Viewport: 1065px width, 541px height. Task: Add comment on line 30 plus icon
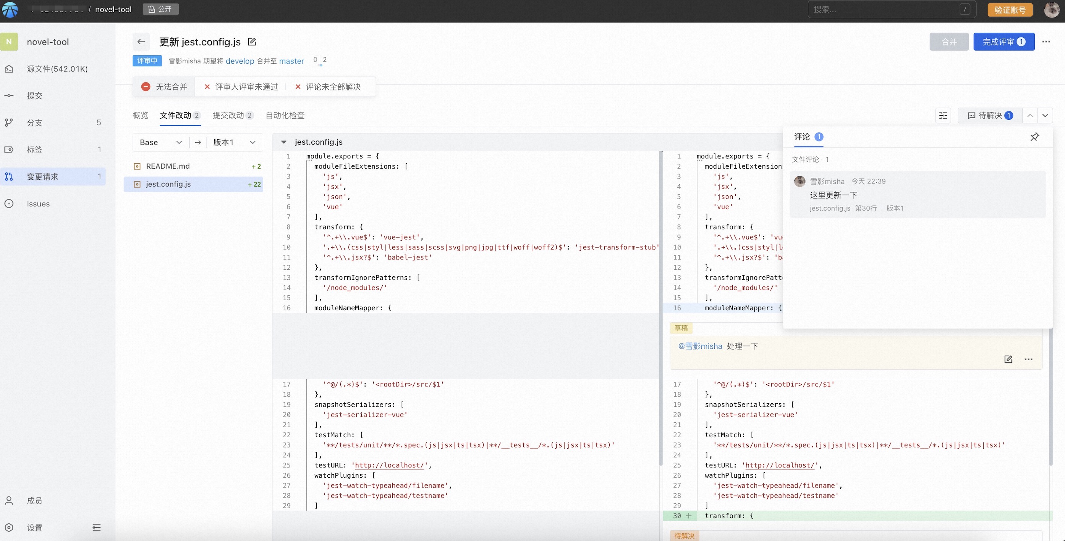[689, 516]
